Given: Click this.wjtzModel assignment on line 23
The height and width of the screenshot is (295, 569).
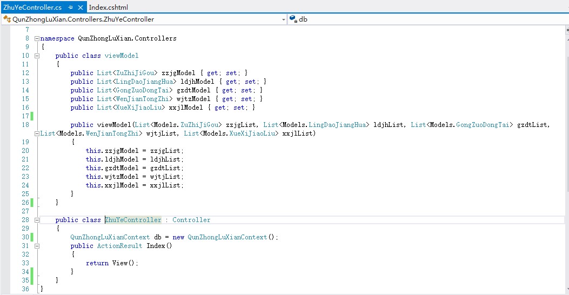Looking at the screenshot, I should (135, 177).
